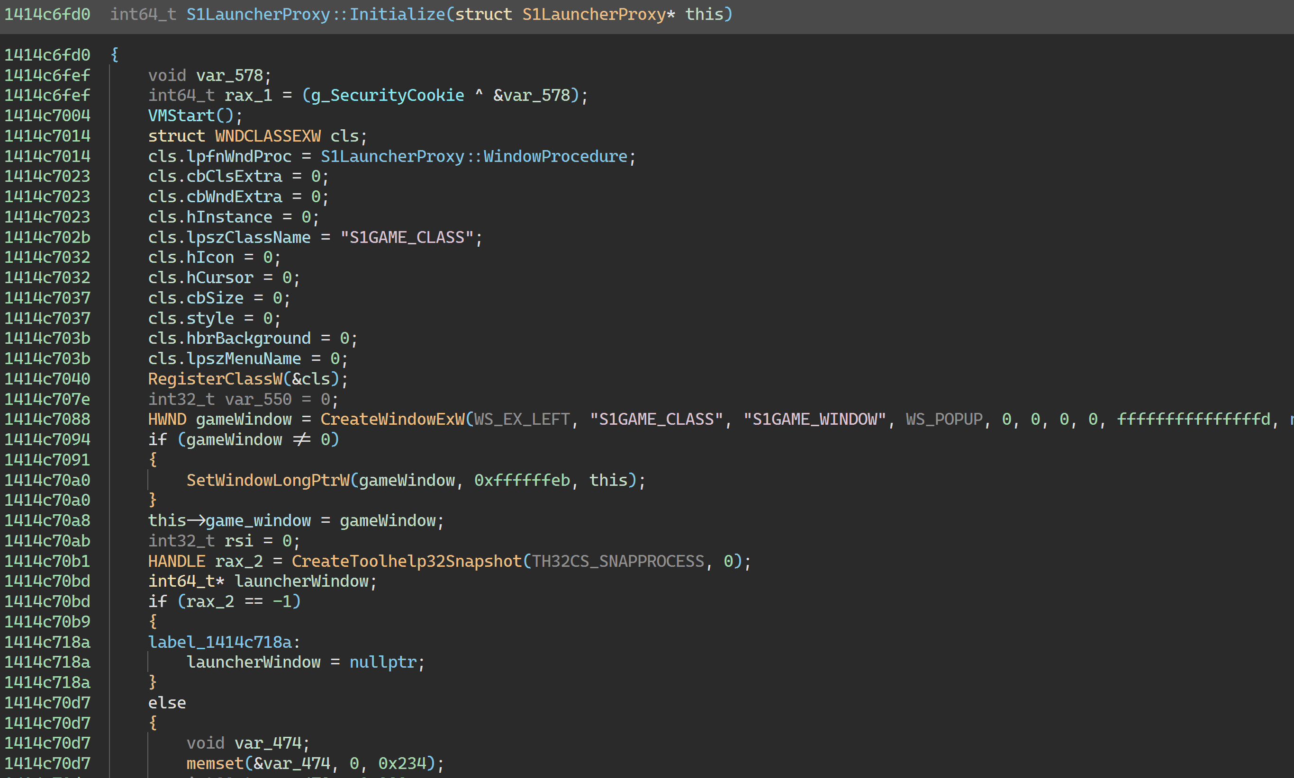Click the memset function call
The width and height of the screenshot is (1294, 778).
[215, 763]
